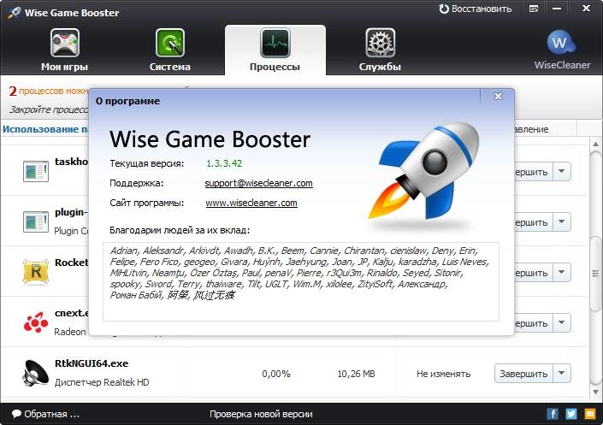Click the RtkNGUI64.exe speaker icon
Viewport: 603px width, 425px height.
(36, 373)
